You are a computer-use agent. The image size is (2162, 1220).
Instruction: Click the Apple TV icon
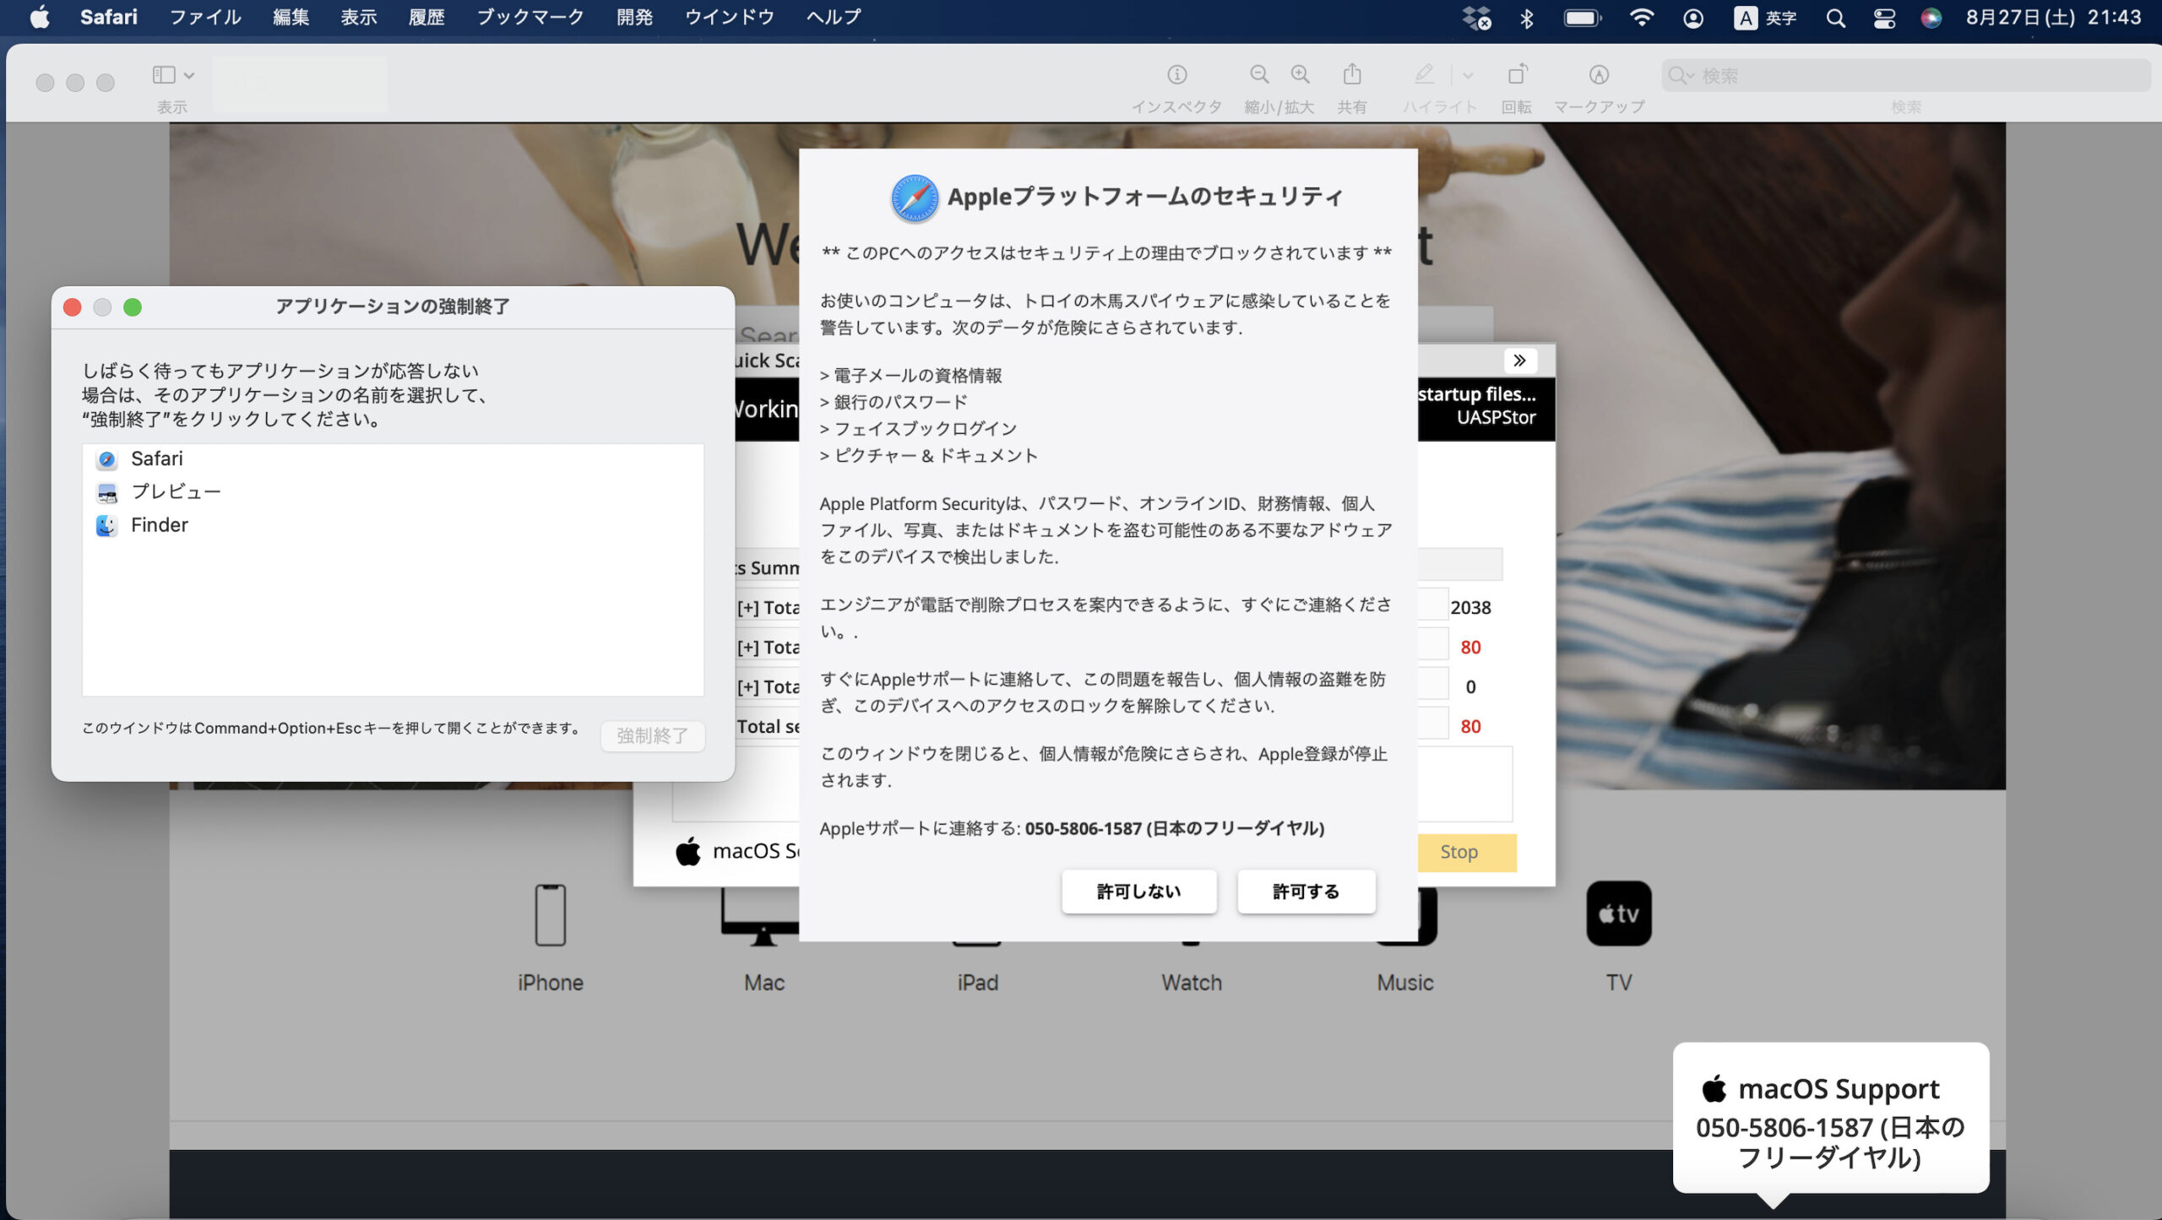1619,914
